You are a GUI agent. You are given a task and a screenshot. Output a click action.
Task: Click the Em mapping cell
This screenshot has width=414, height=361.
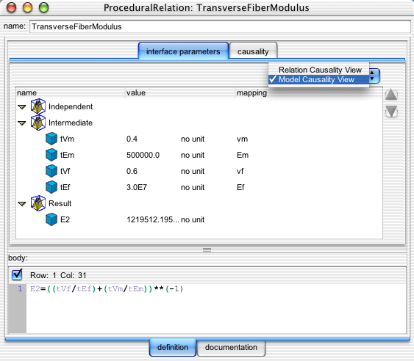click(243, 155)
